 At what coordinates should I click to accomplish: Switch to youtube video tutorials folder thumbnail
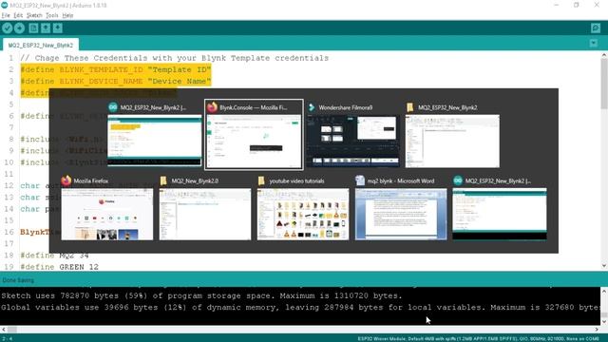coord(303,214)
